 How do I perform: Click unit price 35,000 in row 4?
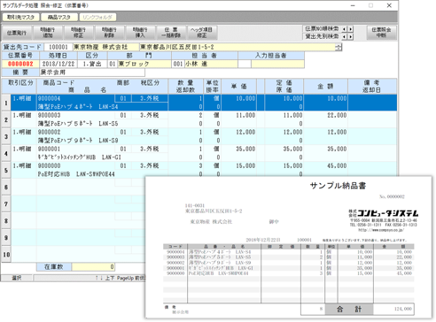(x=245, y=149)
